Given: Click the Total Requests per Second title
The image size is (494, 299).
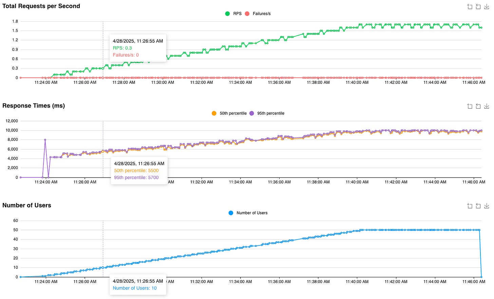Looking at the screenshot, I should click(x=41, y=6).
